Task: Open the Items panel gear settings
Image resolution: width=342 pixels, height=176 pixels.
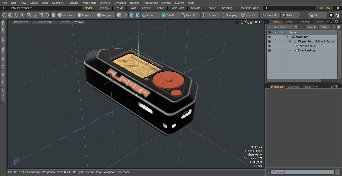Action: [336, 22]
